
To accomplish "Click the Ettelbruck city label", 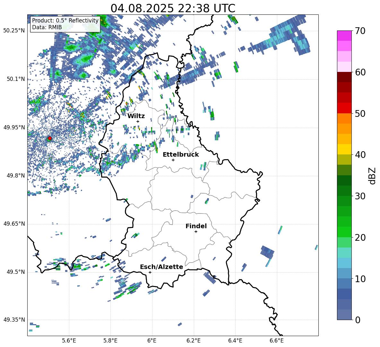I will point(181,155).
